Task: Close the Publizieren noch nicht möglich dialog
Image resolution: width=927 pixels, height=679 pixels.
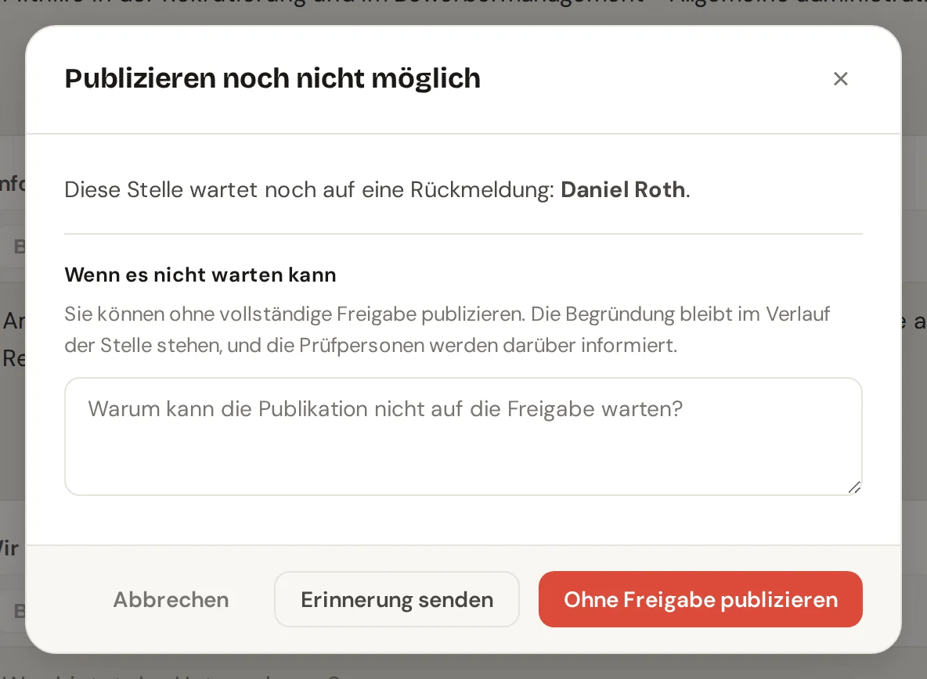Action: [840, 78]
